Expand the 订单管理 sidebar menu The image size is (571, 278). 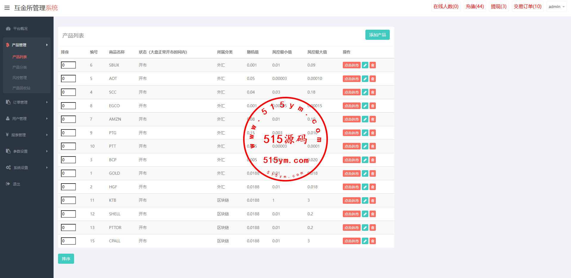[x=26, y=102]
